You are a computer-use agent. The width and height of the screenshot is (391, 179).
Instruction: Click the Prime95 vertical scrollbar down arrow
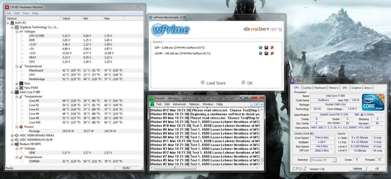click(261, 164)
